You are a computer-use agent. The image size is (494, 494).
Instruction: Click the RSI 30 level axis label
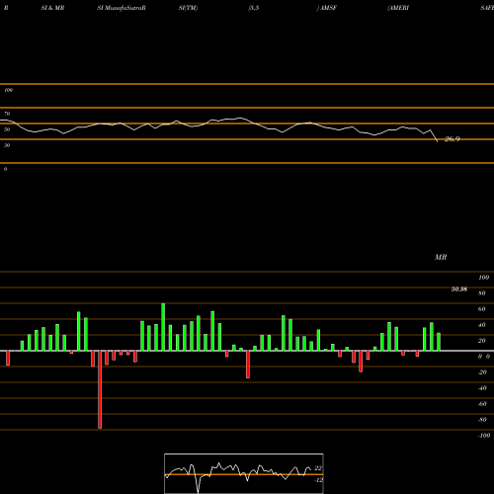click(7, 145)
